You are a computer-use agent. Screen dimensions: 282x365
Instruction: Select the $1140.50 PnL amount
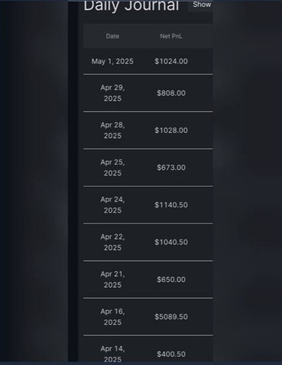(171, 205)
